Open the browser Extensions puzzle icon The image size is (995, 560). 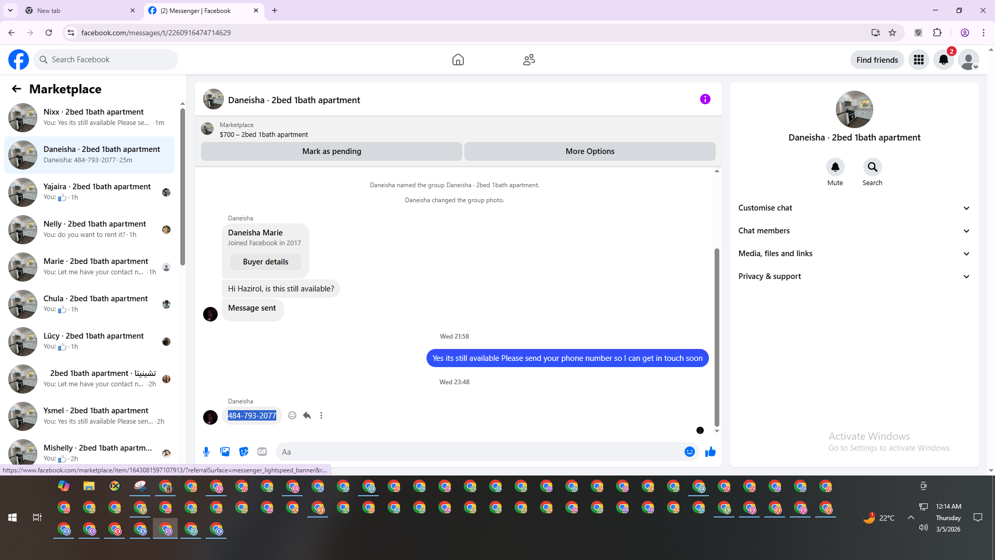click(937, 33)
